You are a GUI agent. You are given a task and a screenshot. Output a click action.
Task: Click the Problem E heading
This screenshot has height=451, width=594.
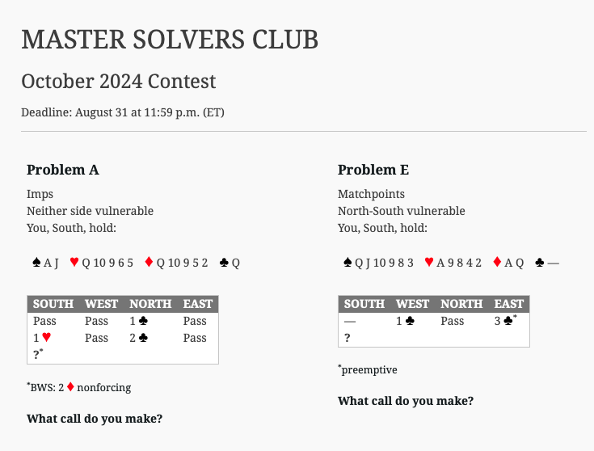373,170
